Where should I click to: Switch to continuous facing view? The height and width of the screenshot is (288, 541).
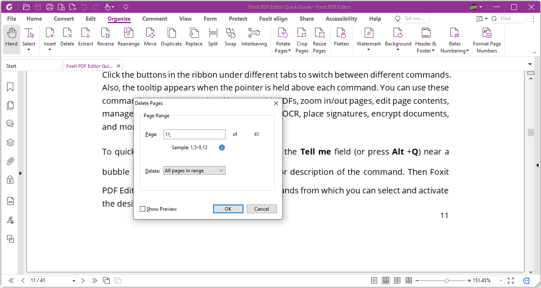tap(409, 281)
